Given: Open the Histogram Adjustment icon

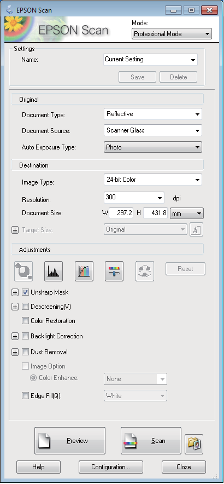Looking at the screenshot, I should point(54,271).
